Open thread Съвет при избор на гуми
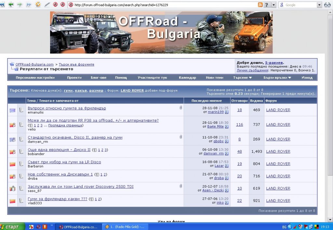Viewport: 333px width, 230px height. coord(64,162)
